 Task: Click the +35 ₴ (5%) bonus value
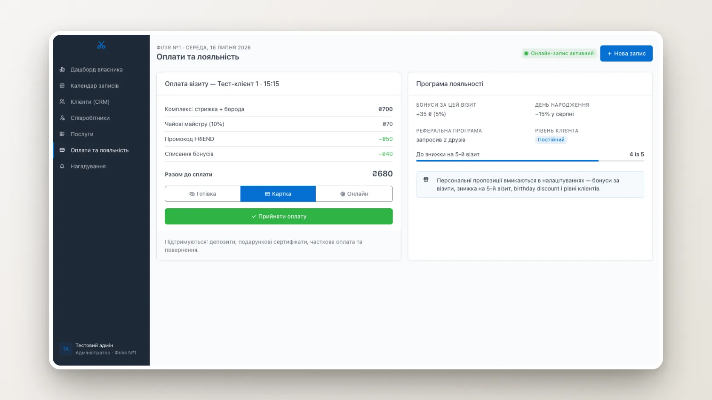(x=431, y=114)
